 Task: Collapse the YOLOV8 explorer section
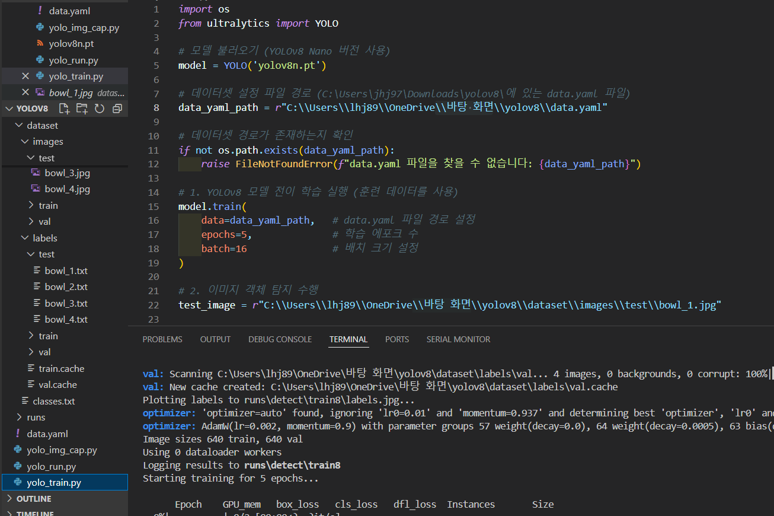pyautogui.click(x=9, y=109)
